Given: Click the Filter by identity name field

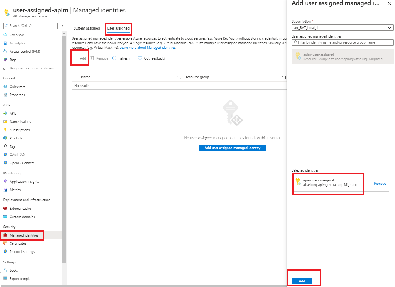Looking at the screenshot, I should tap(343, 42).
